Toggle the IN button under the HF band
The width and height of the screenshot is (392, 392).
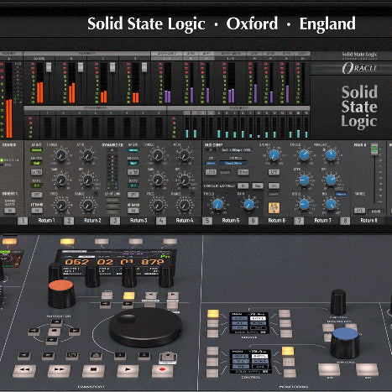coord(133,211)
